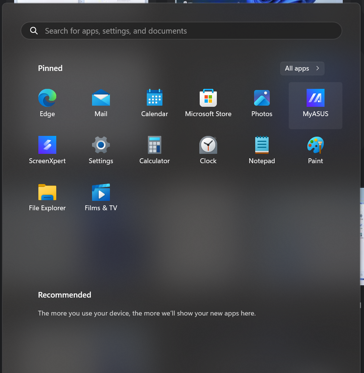Click the magnifier search icon

[x=34, y=31]
